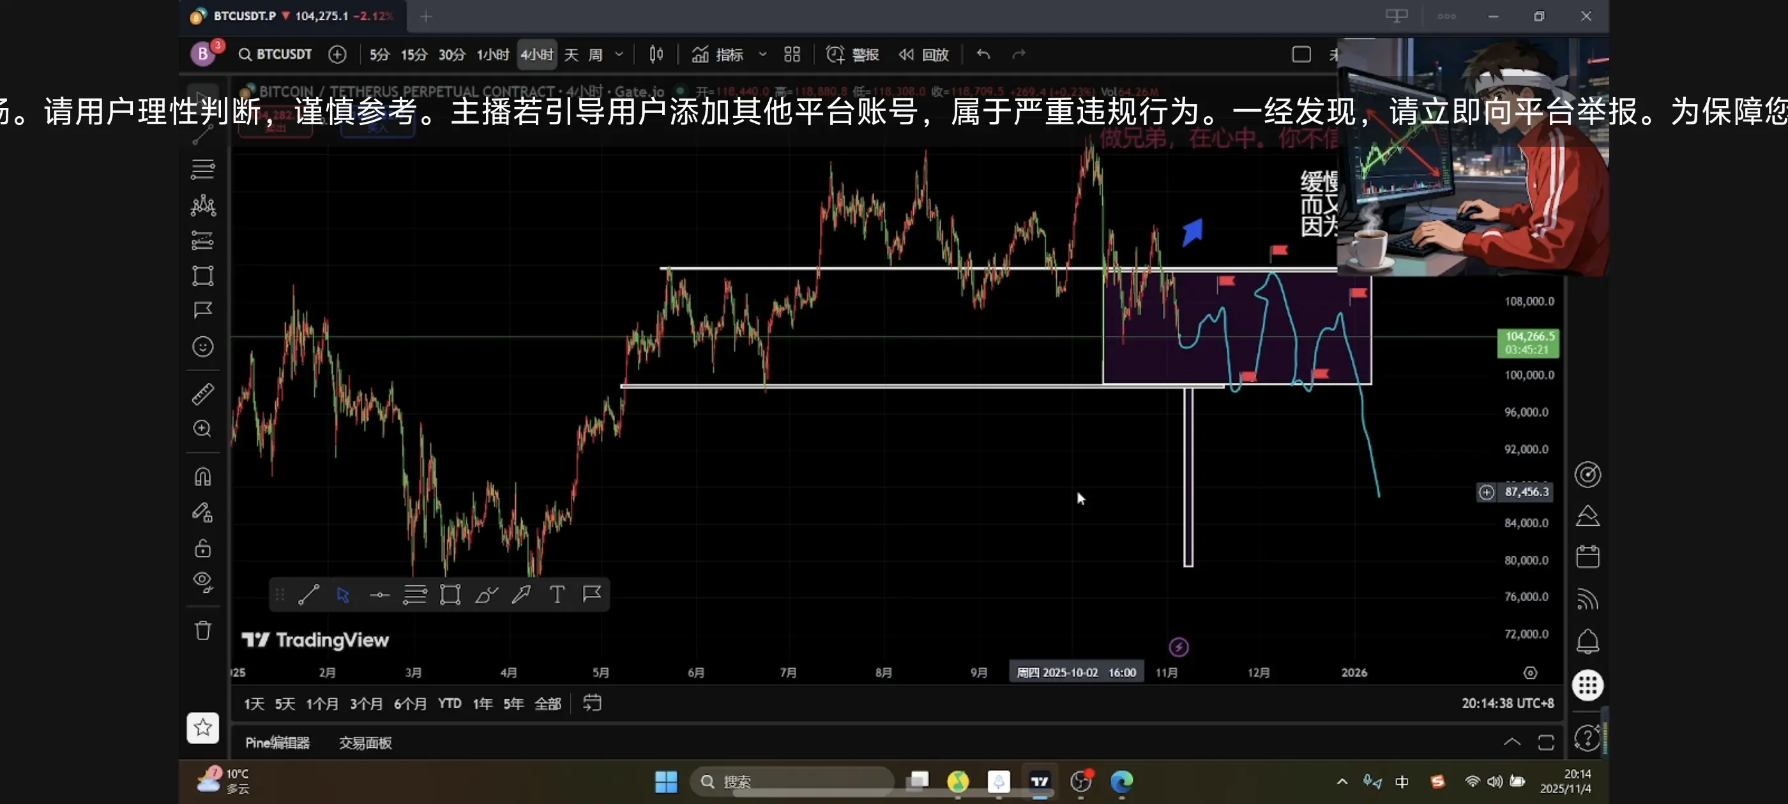Toggle lock all drawings

202,549
